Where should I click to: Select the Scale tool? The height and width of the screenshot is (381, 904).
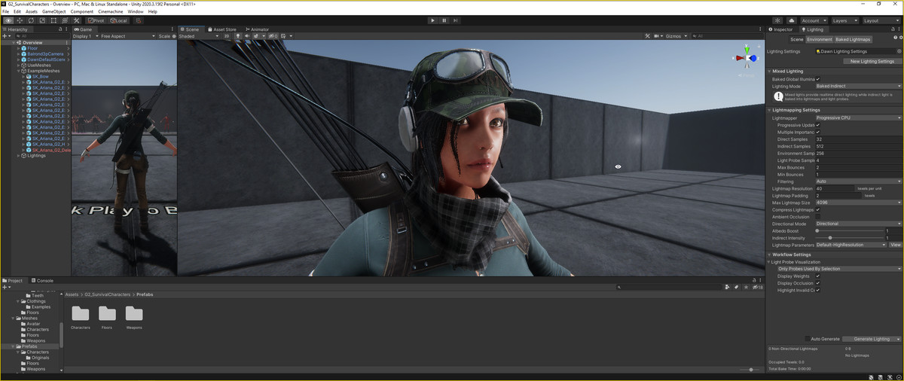click(x=42, y=20)
